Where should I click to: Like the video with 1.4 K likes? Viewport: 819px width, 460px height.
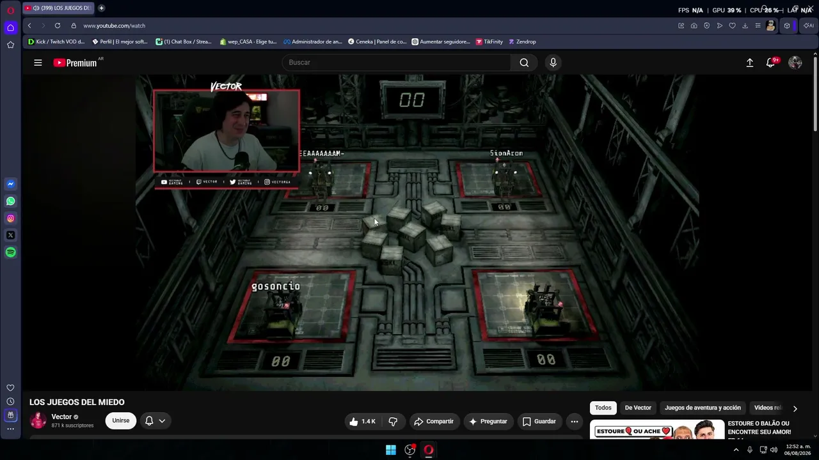pyautogui.click(x=362, y=421)
